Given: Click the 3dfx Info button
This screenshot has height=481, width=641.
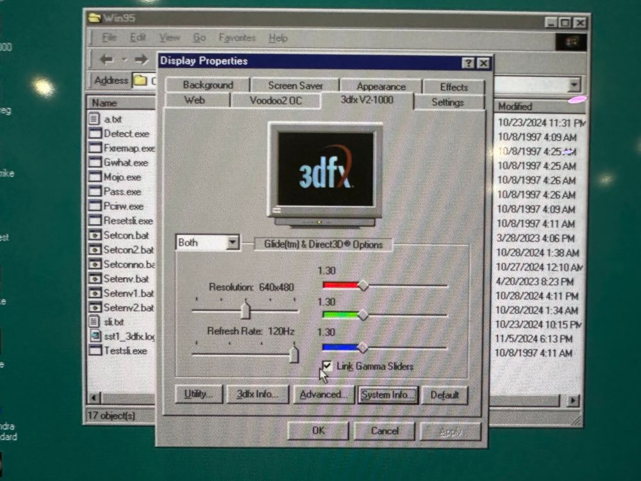Looking at the screenshot, I should (x=257, y=394).
